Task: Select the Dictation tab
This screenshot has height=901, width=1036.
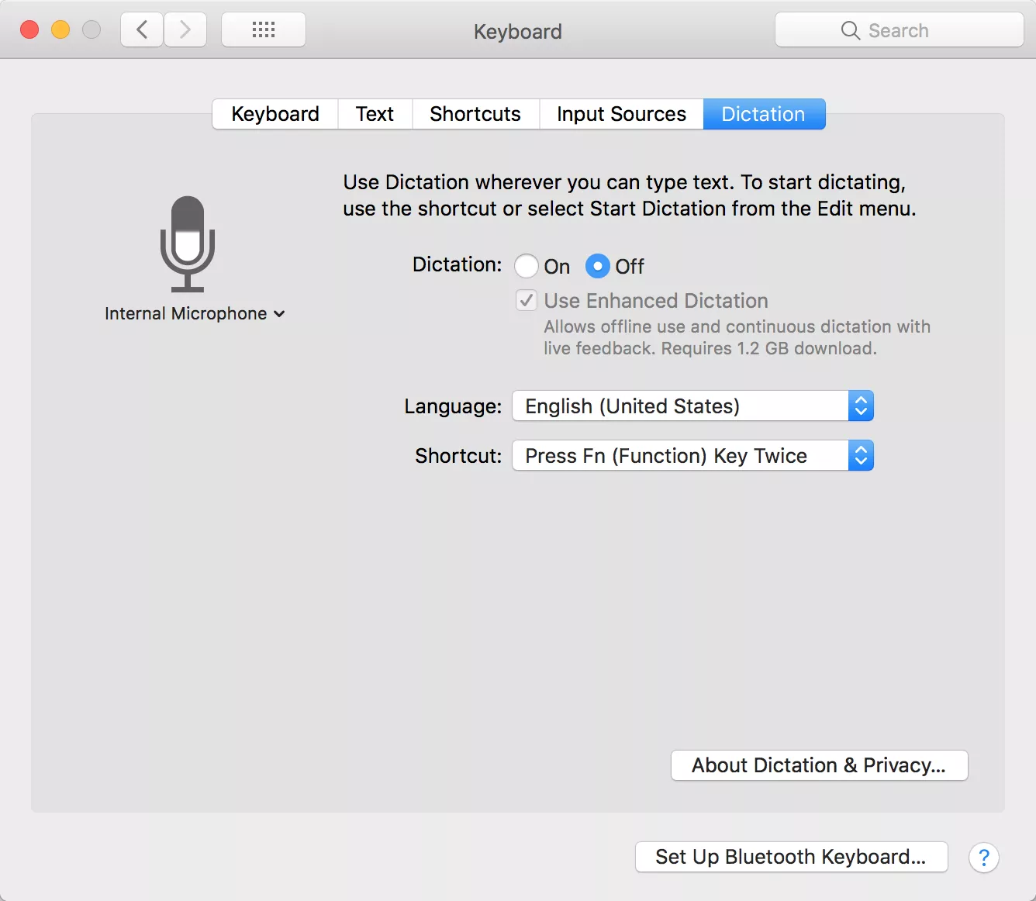Action: tap(764, 114)
